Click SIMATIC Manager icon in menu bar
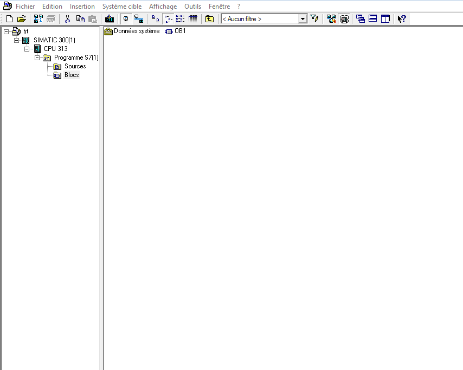The width and height of the screenshot is (463, 370). click(x=8, y=6)
